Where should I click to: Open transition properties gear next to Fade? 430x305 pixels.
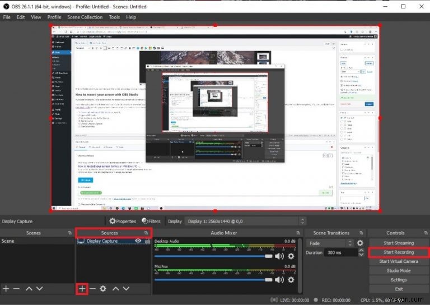pyautogui.click(x=360, y=243)
